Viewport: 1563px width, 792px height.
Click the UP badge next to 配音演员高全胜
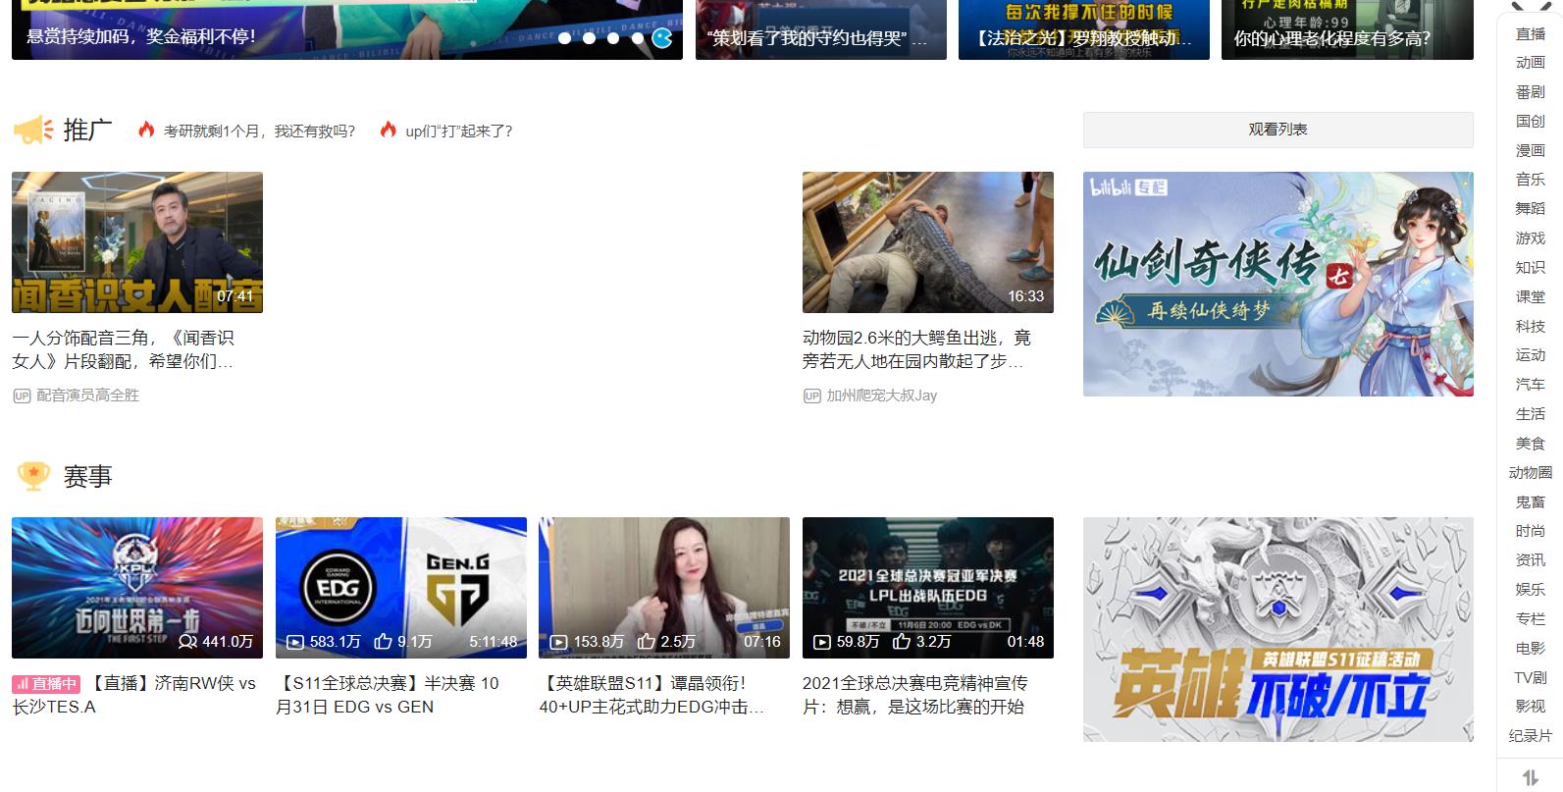coord(22,396)
